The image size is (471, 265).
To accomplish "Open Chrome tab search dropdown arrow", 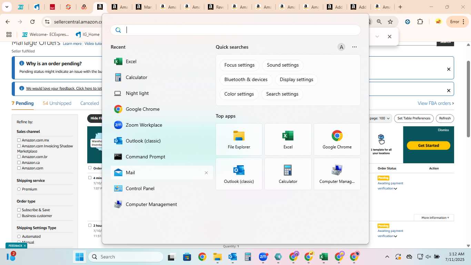I will click(7, 7).
